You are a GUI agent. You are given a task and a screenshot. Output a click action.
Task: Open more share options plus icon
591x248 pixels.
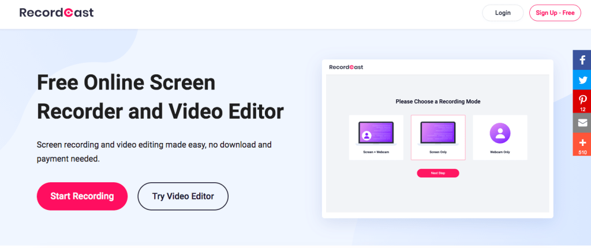582,144
